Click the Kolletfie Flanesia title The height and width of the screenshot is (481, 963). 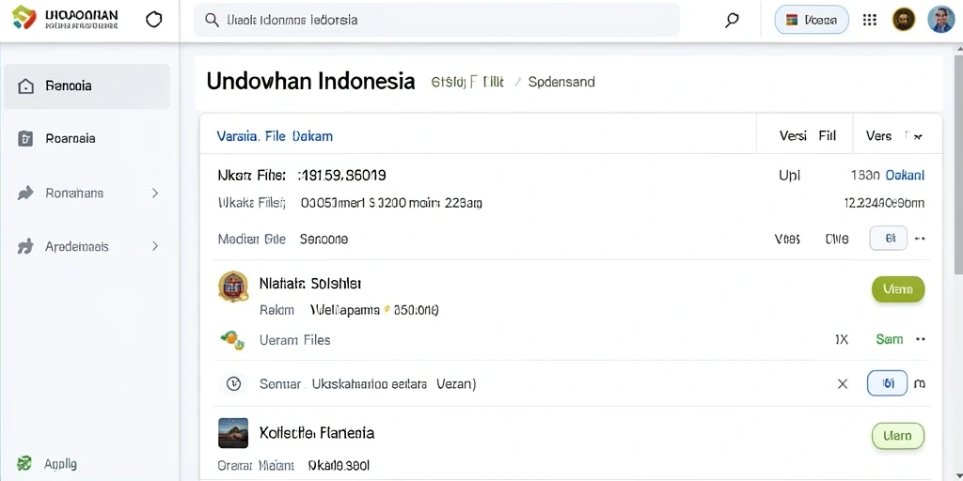[317, 433]
